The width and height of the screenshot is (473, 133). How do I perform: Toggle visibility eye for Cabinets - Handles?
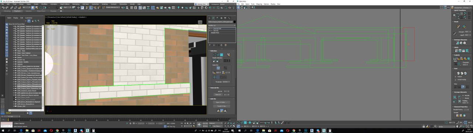[14, 62]
